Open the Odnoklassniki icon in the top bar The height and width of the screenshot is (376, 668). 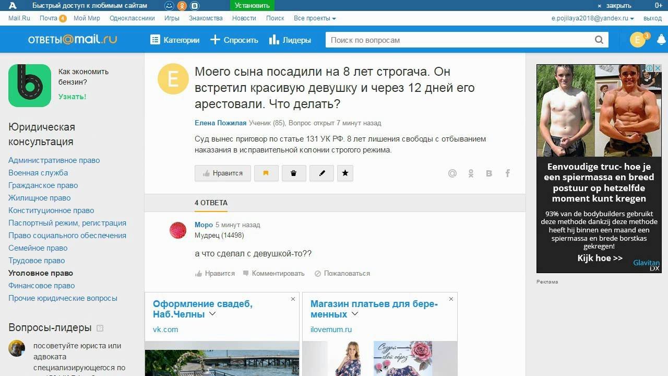click(x=182, y=6)
